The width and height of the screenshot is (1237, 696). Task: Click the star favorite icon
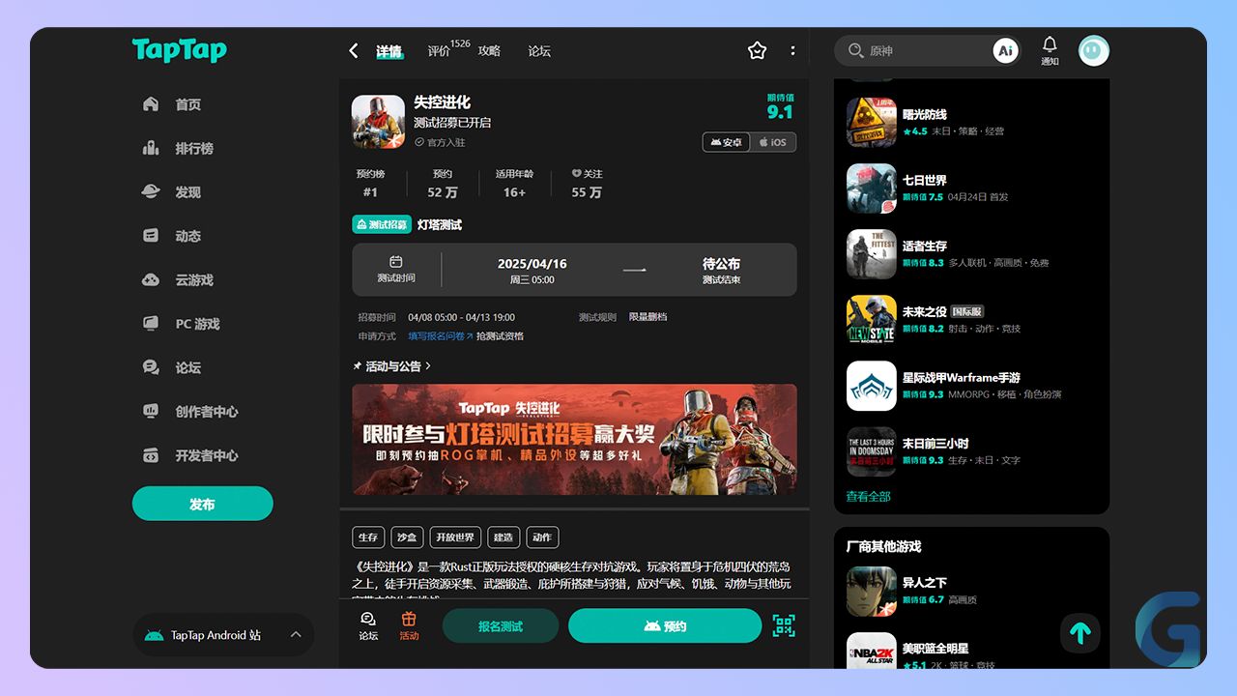click(758, 50)
